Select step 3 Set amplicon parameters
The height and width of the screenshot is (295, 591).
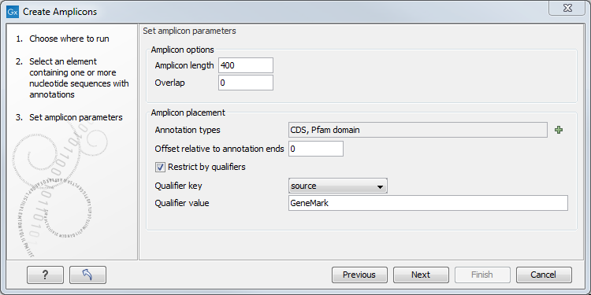pyautogui.click(x=69, y=117)
